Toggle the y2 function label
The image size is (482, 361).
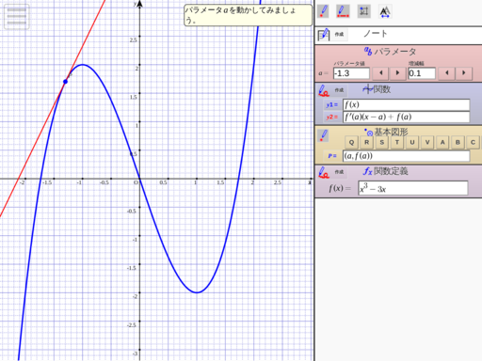332,118
